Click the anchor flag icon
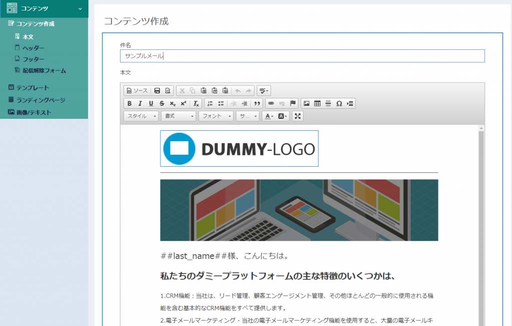The height and width of the screenshot is (326, 512). tap(293, 103)
